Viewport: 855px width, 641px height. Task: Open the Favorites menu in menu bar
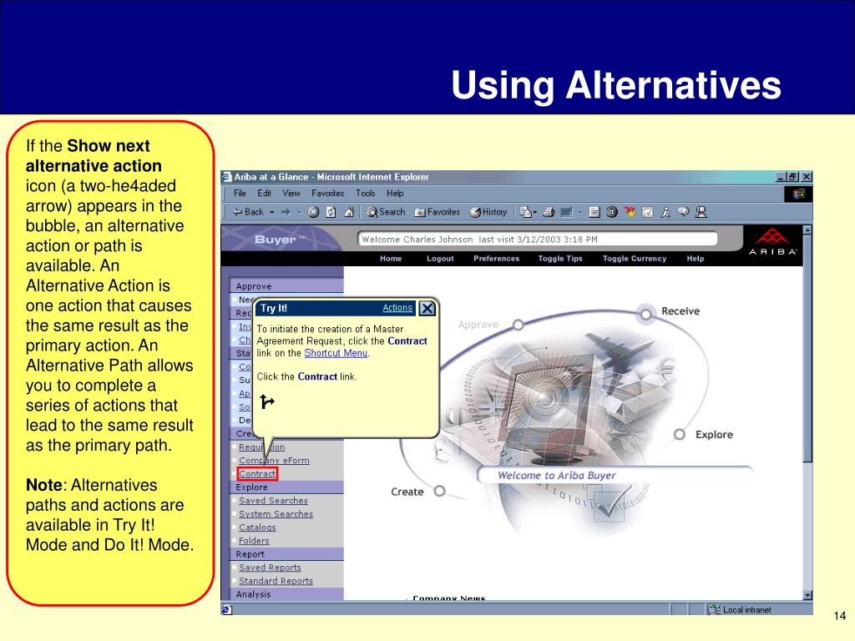[327, 193]
